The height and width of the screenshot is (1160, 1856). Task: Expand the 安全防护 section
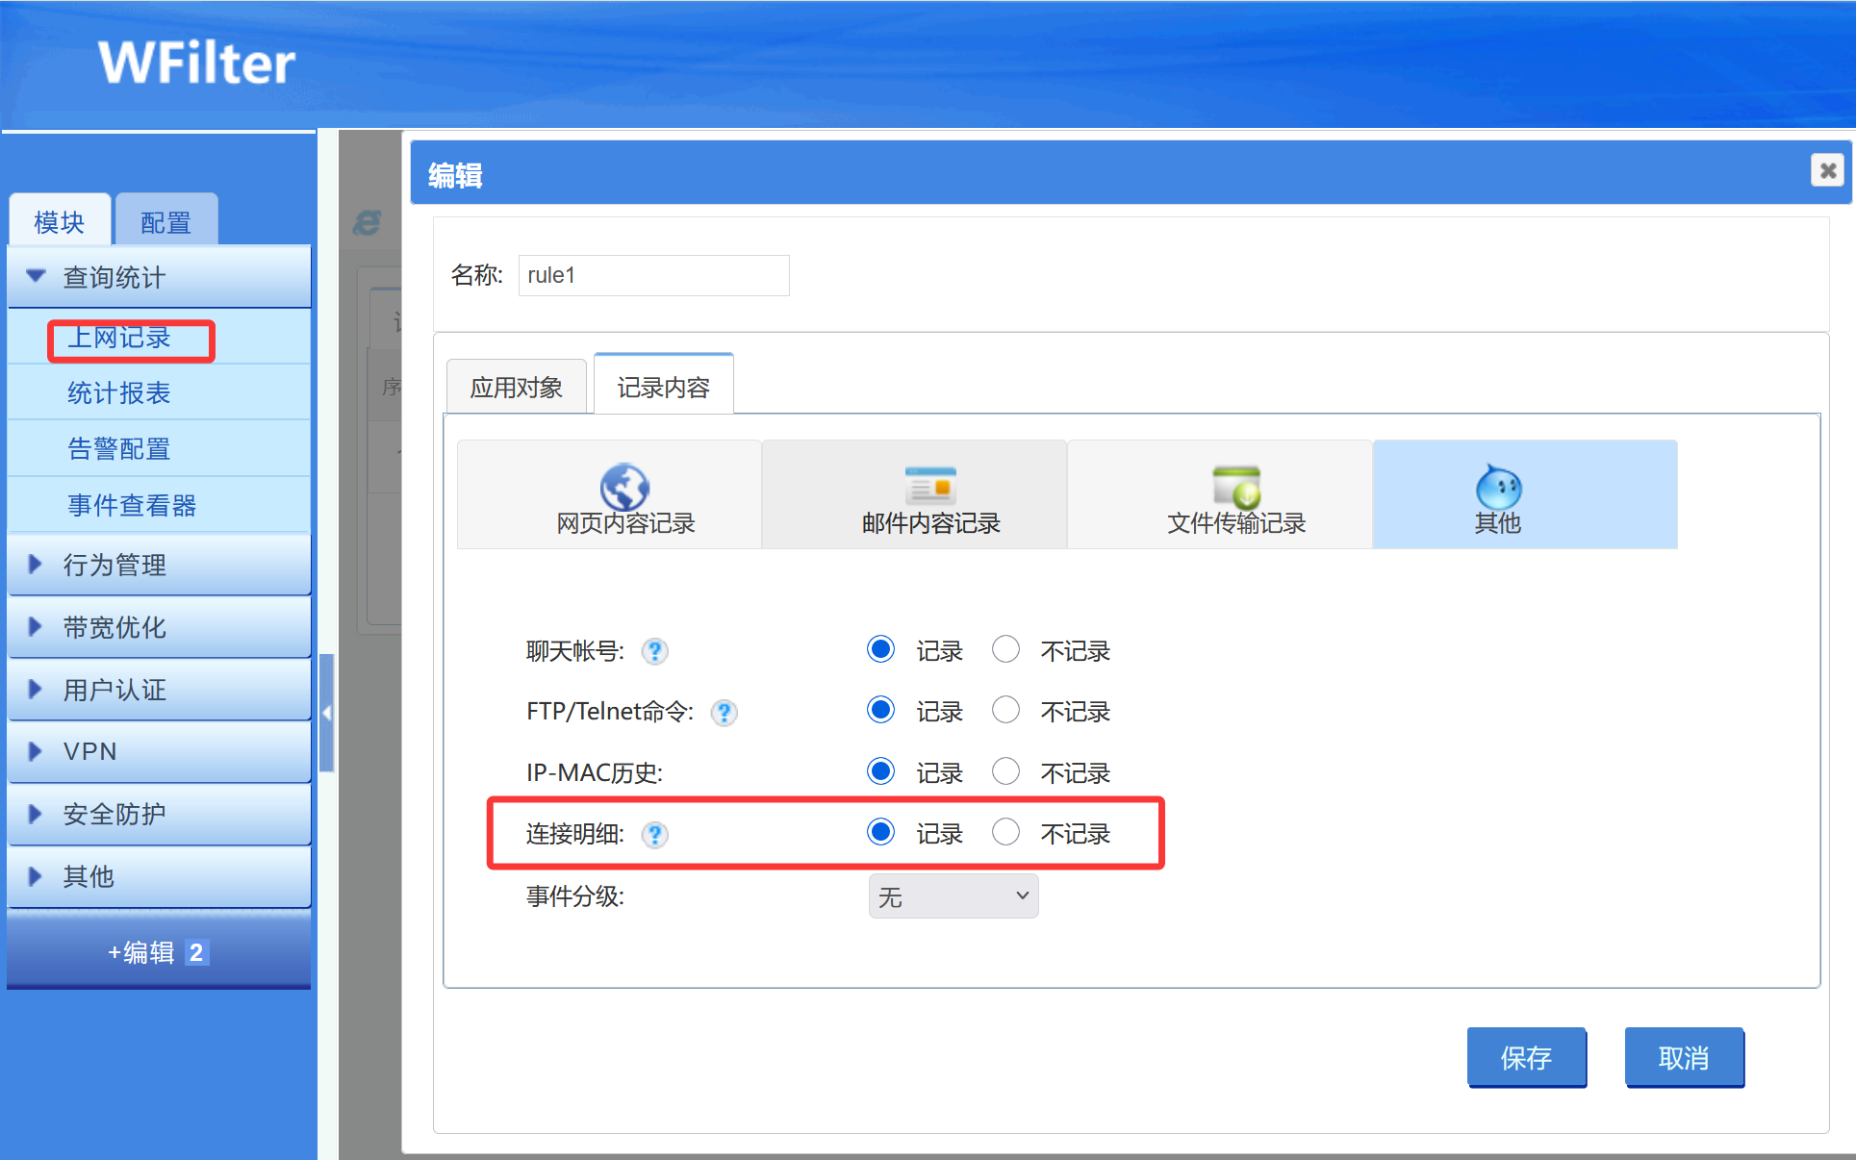pos(160,814)
